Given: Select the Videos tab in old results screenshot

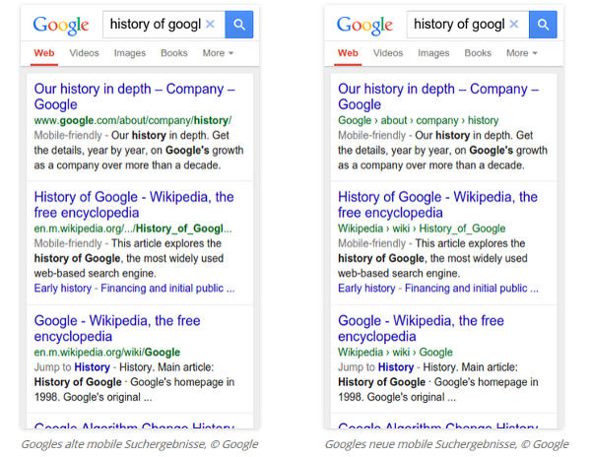Looking at the screenshot, I should tap(84, 53).
